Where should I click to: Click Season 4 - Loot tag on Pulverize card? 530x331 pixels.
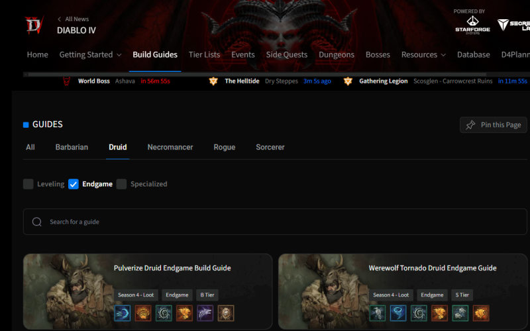pos(136,295)
